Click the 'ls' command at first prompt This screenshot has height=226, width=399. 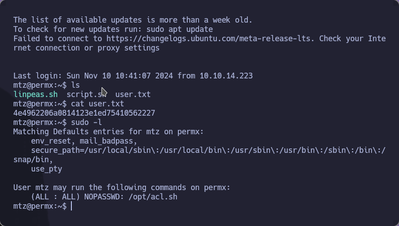coord(75,85)
